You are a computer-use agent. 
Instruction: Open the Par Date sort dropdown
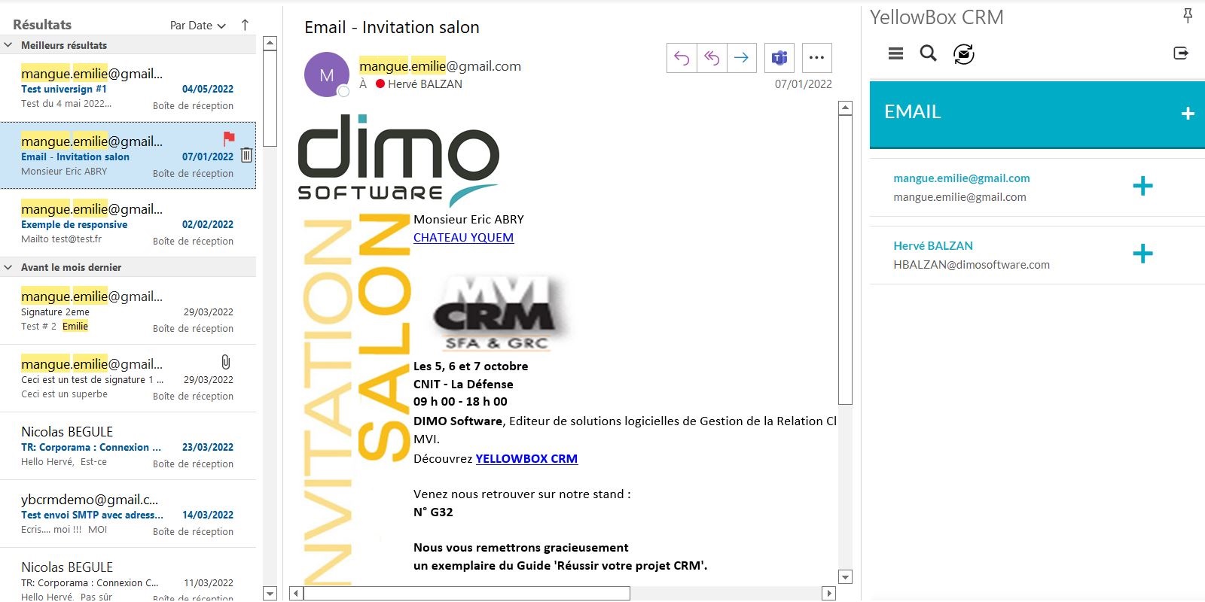tap(198, 26)
